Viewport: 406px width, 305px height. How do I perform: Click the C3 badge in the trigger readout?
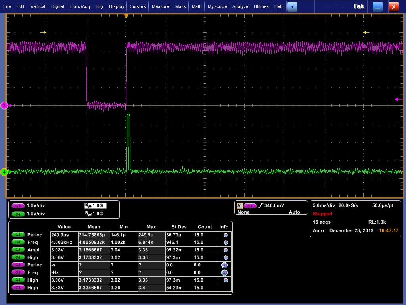[x=250, y=206]
